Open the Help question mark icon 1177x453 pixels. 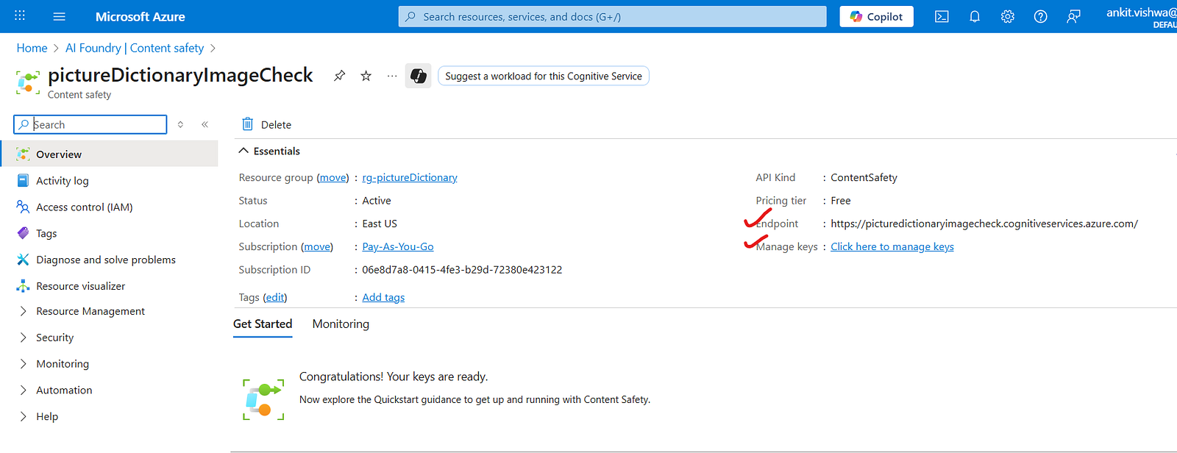1040,16
